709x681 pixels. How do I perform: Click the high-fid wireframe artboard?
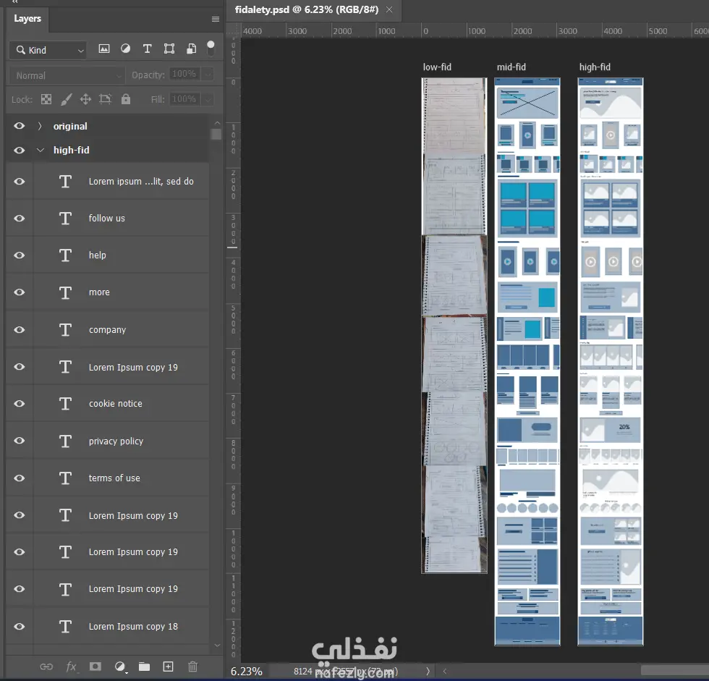611,362
